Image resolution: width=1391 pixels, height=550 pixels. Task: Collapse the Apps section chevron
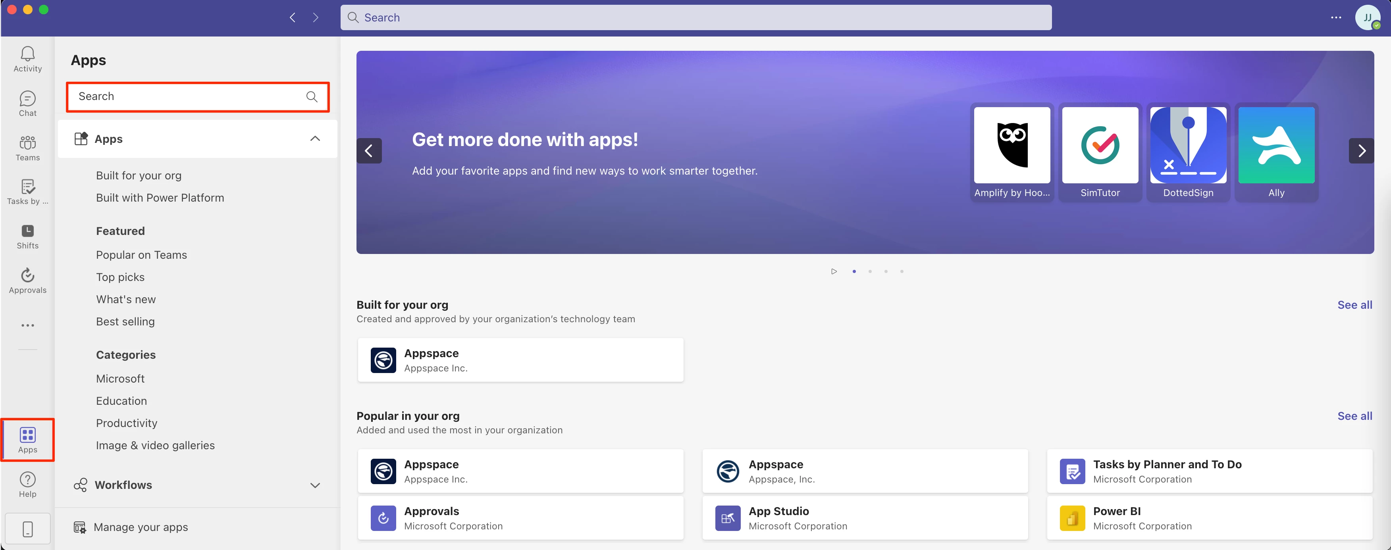(315, 139)
